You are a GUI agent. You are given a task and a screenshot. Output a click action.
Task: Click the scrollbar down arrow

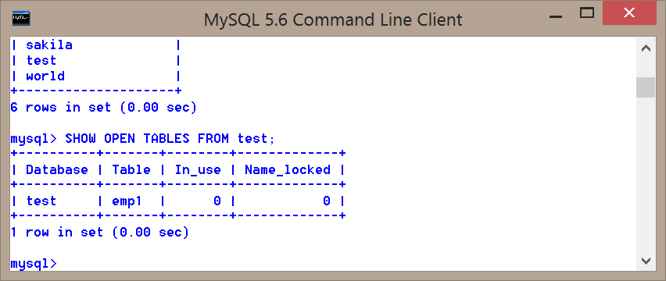(646, 260)
